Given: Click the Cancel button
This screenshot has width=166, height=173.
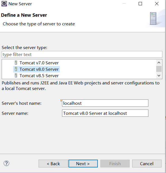Looking at the screenshot, I should pyautogui.click(x=147, y=164).
